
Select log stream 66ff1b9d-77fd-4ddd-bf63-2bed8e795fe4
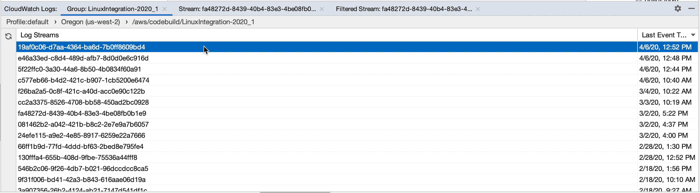click(80, 147)
